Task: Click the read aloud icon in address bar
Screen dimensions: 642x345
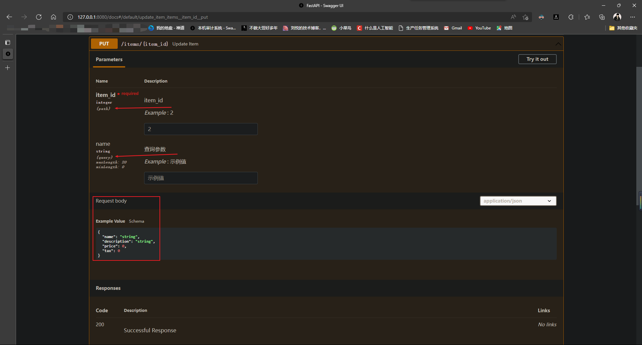Action: click(513, 17)
